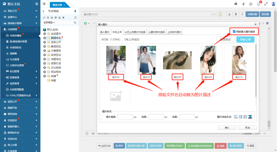Switch to the 上传手机图片 tab
Image resolution: width=277 pixels, height=152 pixels.
coord(174,32)
